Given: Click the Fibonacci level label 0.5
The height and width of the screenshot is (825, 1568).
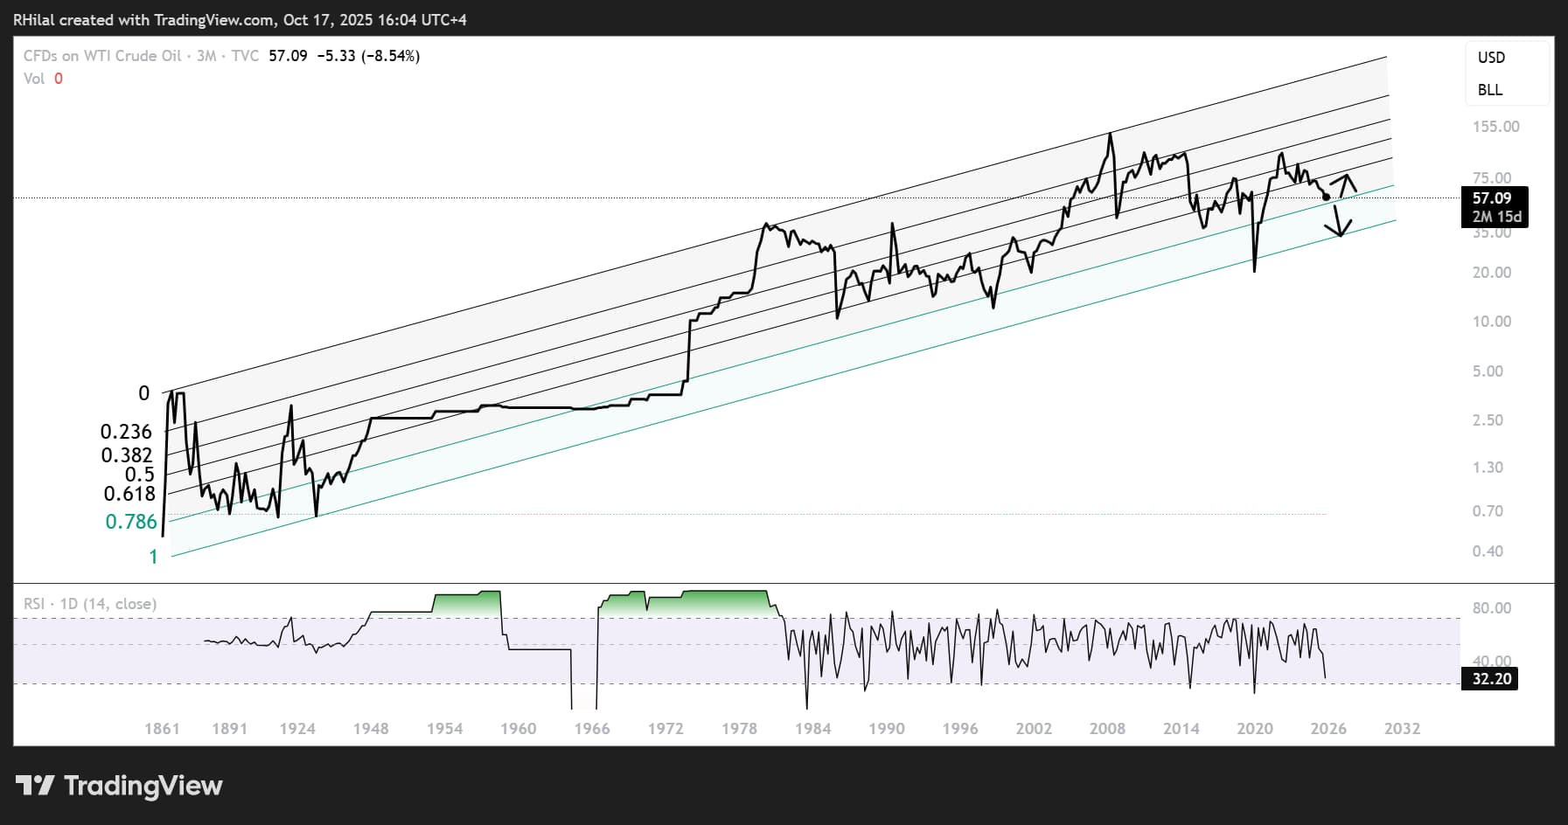Looking at the screenshot, I should 139,475.
